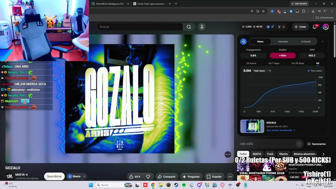Open the vidIQ extension in Chrome toolbar
Screen dimensions: 336x189
click(272, 11)
